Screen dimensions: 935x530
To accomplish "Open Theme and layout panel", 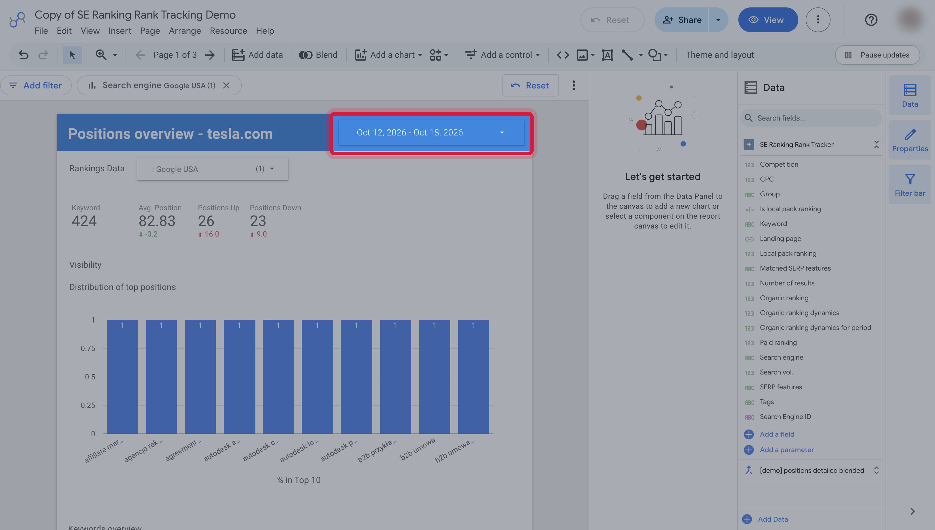I will point(719,55).
